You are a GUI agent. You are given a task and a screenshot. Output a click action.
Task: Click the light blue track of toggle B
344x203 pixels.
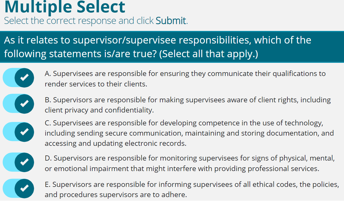pos(9,103)
